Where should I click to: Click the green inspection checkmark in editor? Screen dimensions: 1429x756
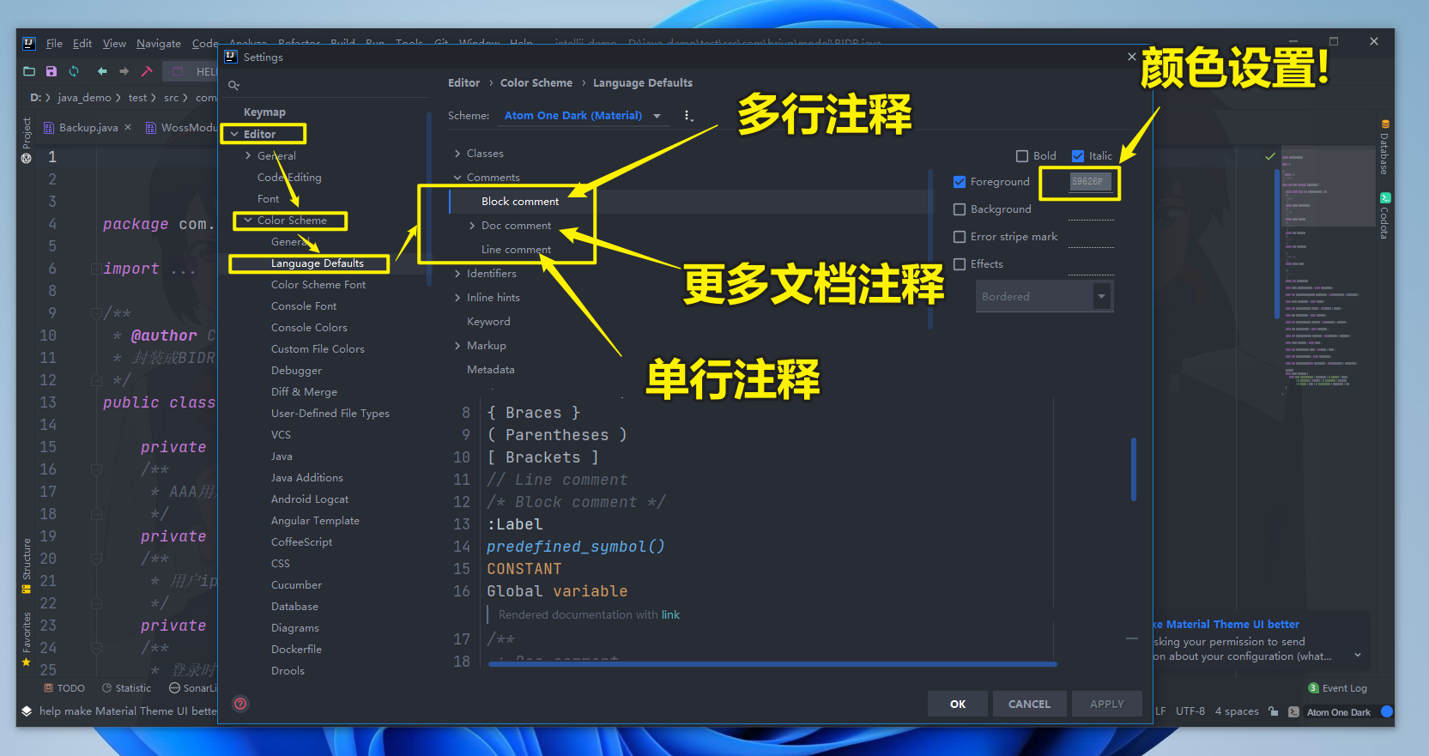click(1270, 156)
